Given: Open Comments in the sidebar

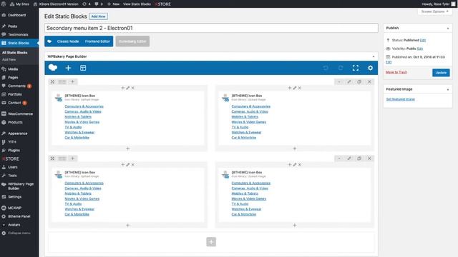Looking at the screenshot, I should [x=16, y=86].
